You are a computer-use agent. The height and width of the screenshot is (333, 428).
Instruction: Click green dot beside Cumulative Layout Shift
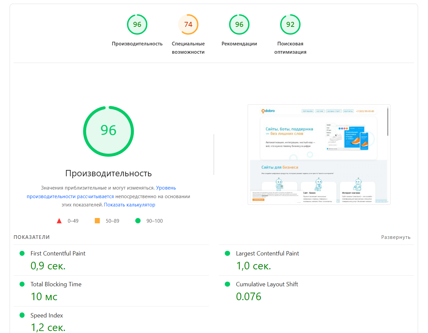(x=227, y=284)
